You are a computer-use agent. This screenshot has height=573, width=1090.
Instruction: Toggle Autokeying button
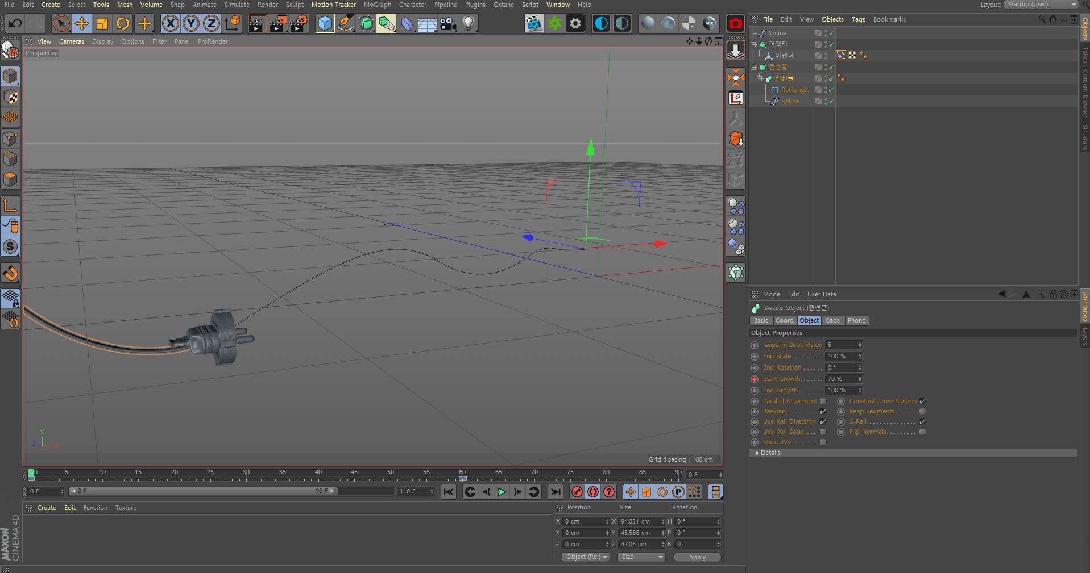click(x=593, y=492)
